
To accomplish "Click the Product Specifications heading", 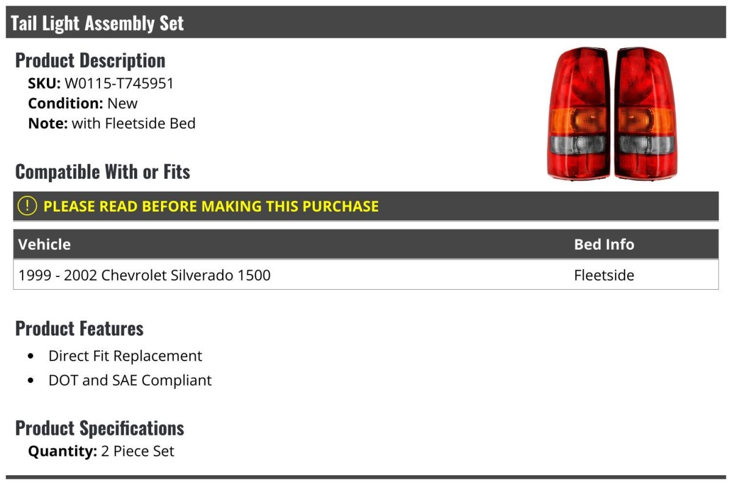I will (x=99, y=428).
